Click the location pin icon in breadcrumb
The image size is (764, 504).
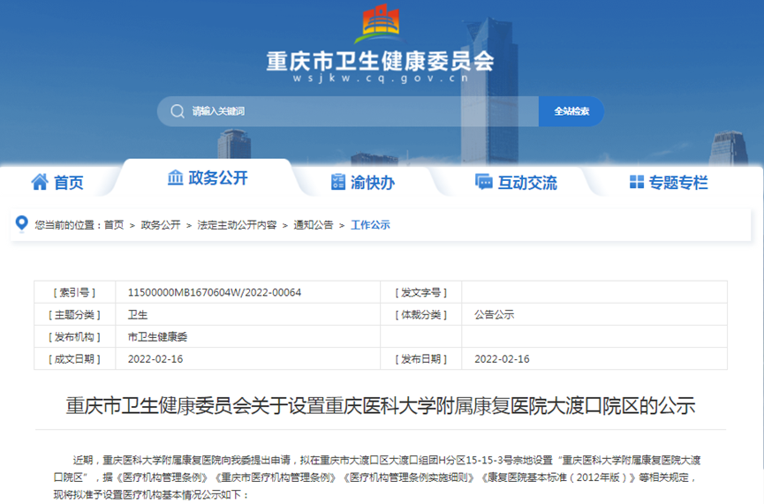click(21, 223)
